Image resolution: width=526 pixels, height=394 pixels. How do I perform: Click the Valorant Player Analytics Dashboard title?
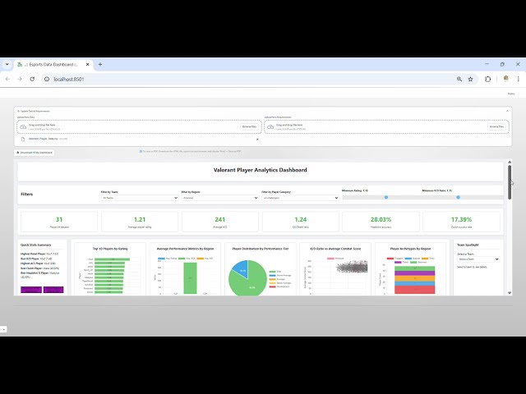[260, 170]
